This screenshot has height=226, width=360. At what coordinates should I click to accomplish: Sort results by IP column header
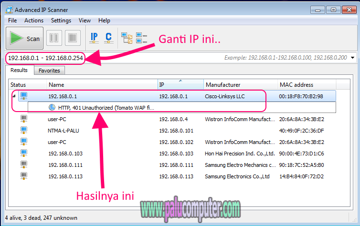click(180, 85)
